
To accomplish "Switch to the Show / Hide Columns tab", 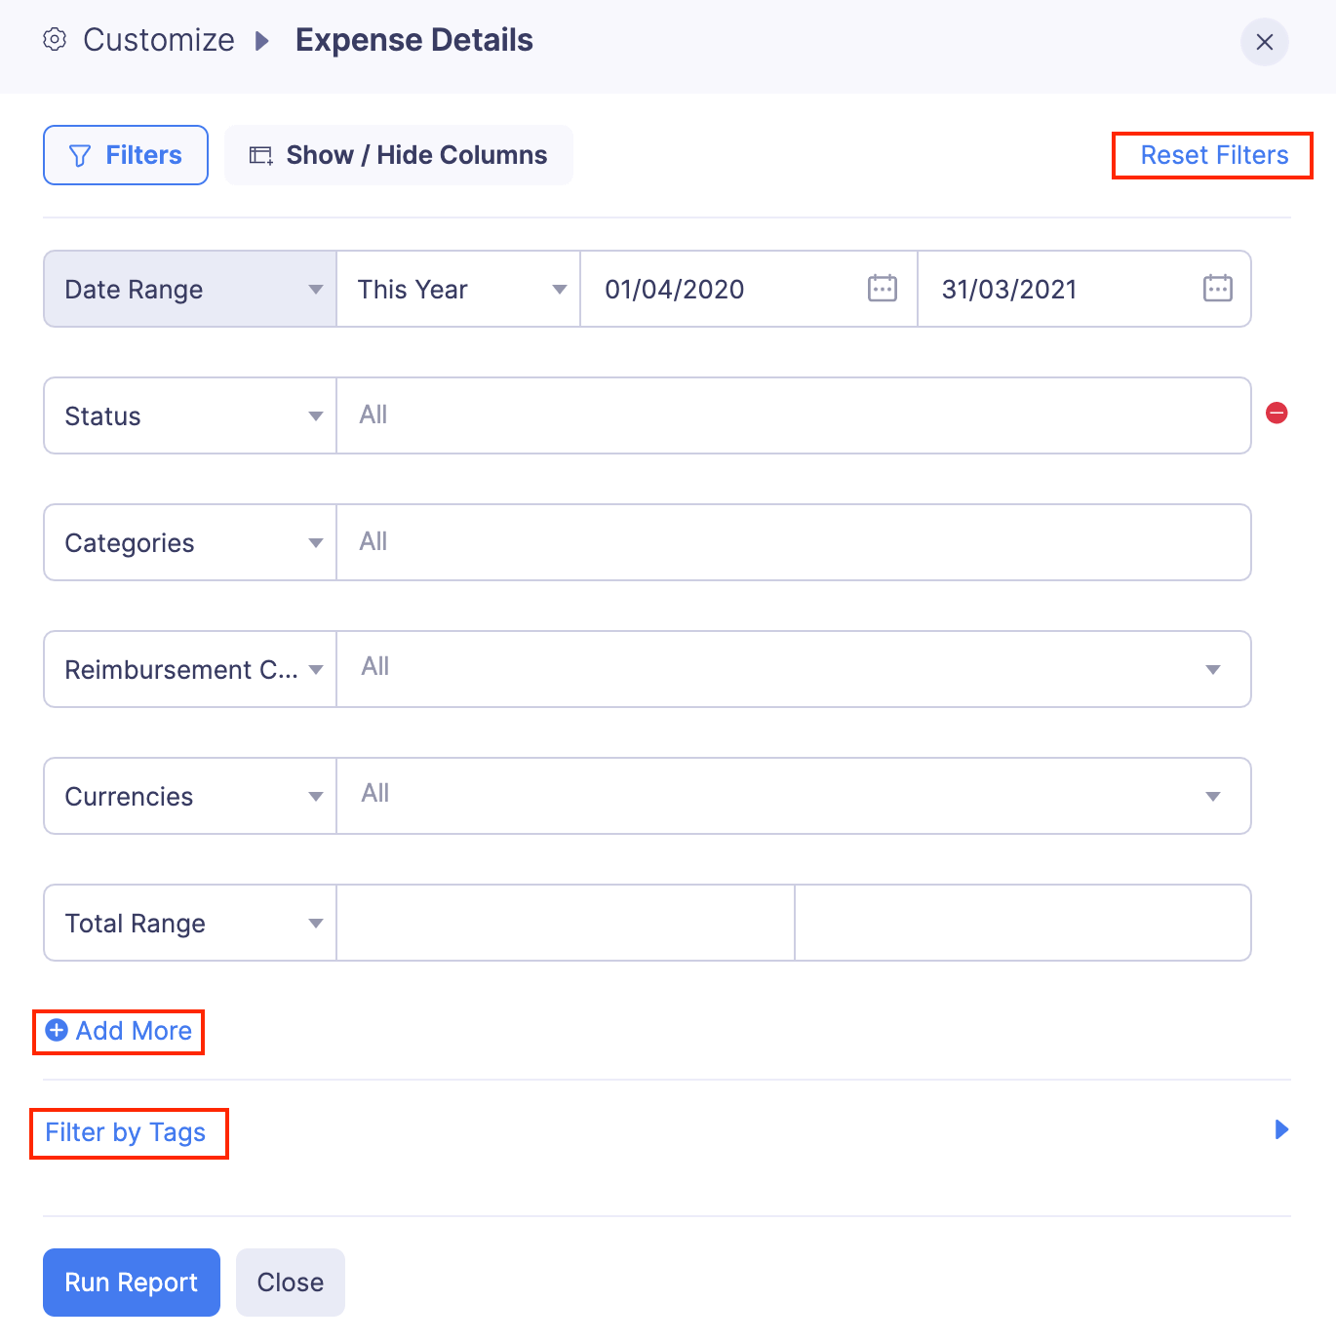I will [399, 155].
